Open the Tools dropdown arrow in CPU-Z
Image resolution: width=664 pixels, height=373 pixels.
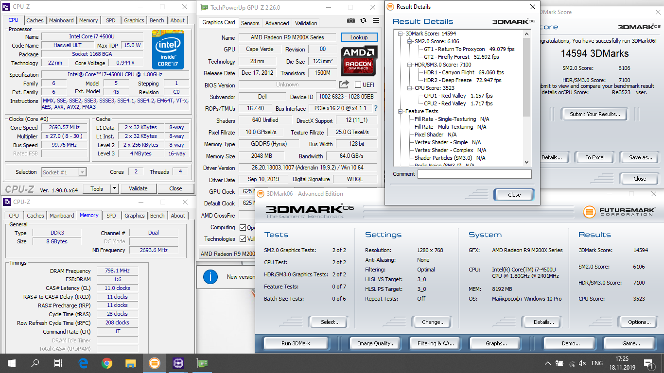point(114,188)
